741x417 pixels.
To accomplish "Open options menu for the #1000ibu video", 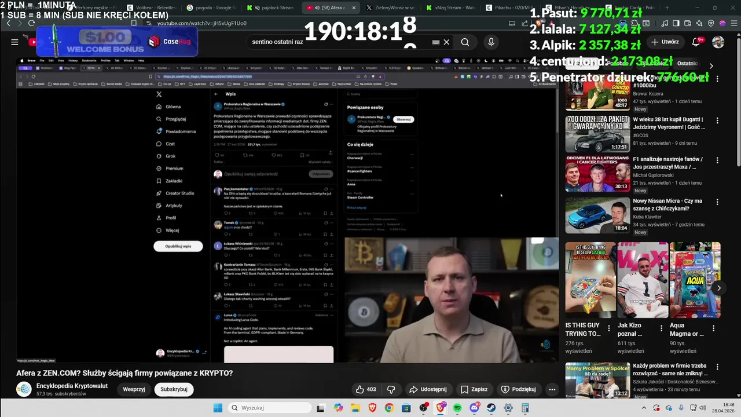I will (x=717, y=79).
